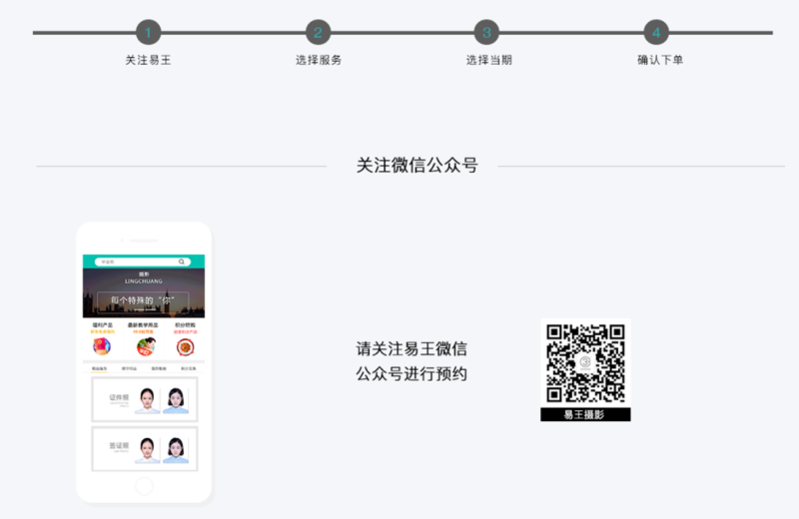
Task: Select step 2 circle for 选择服务
Action: pos(318,33)
